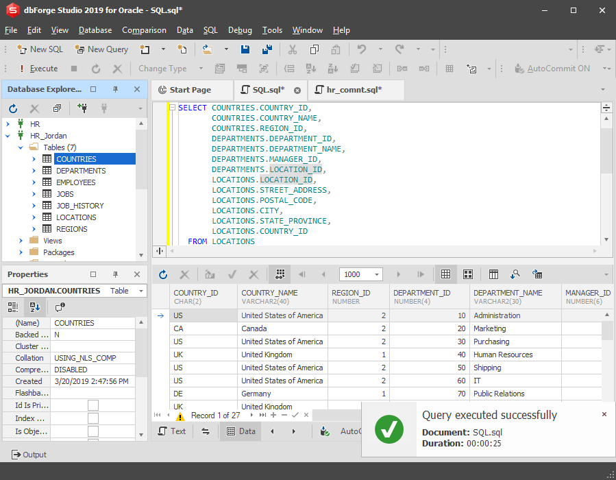Click the Save icon in the toolbar
The width and height of the screenshot is (616, 480).
point(245,49)
